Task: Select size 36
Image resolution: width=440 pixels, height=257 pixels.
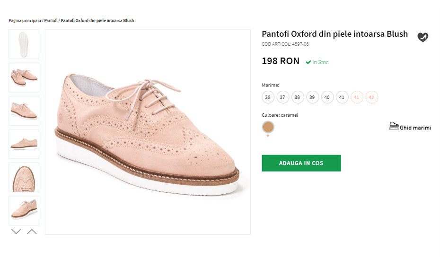Action: [x=268, y=97]
